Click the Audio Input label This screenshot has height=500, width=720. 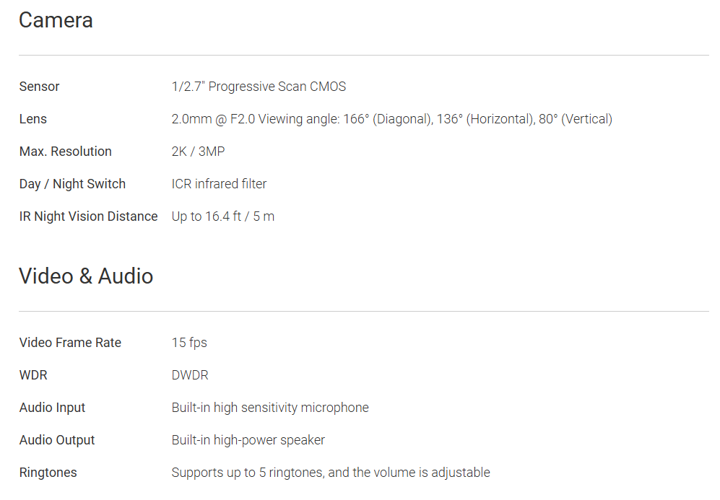[52, 408]
